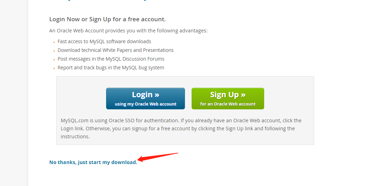The image size is (379, 186).
Task: Click the Login Now or Sign Up heading
Action: (x=107, y=19)
